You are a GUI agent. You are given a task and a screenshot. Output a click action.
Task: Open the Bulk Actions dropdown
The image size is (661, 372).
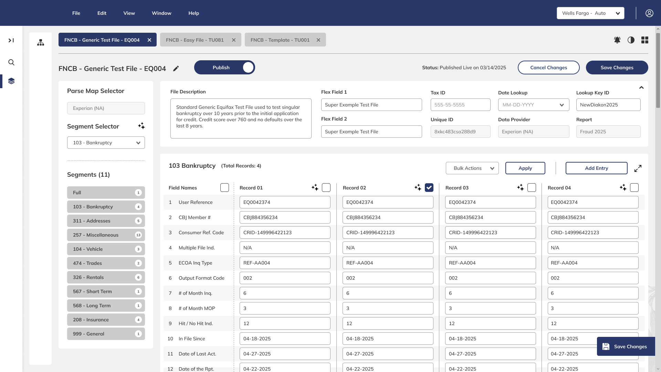472,168
